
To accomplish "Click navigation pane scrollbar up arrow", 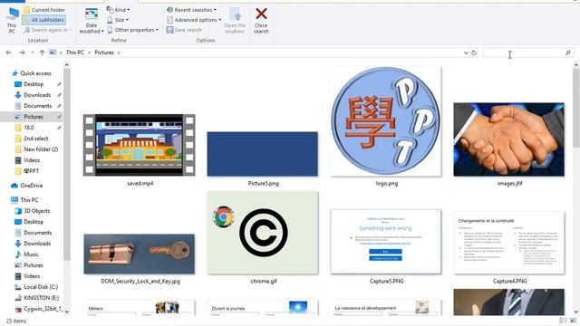I will (x=66, y=65).
